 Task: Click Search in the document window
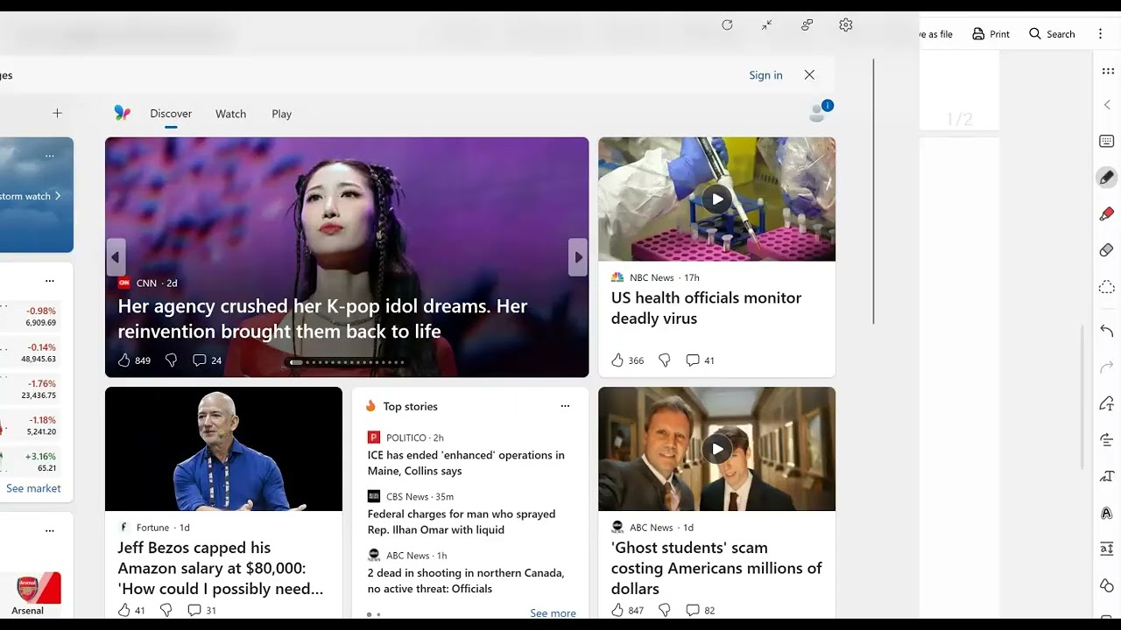1052,34
